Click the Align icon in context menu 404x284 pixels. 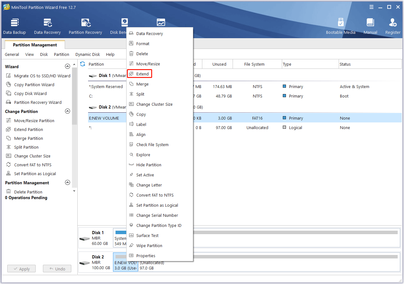(x=131, y=134)
